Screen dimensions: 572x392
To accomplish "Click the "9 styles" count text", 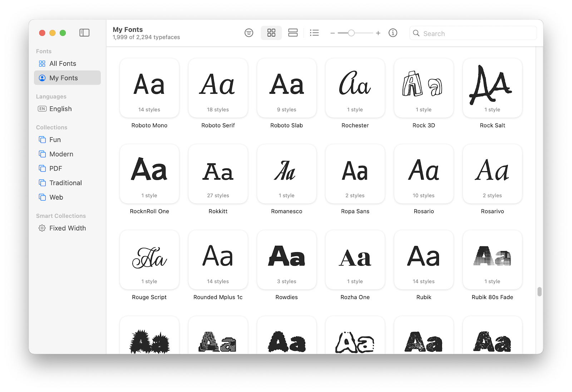I will click(x=287, y=110).
